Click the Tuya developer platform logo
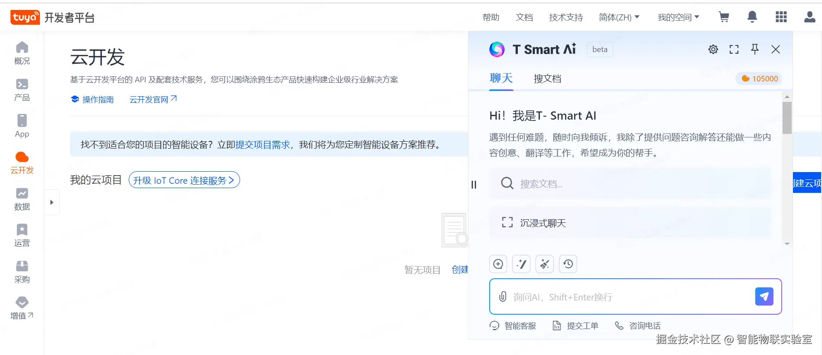This screenshot has width=822, height=355. tap(52, 17)
